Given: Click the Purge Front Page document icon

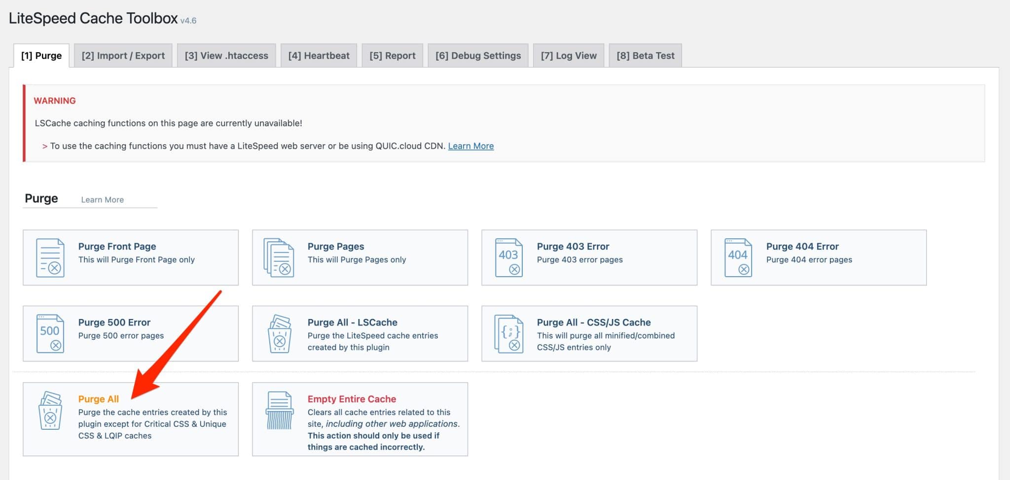Looking at the screenshot, I should point(50,257).
